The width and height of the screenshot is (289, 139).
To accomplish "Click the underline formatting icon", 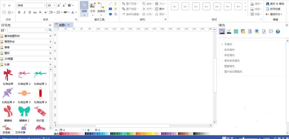I will pyautogui.click(x=30, y=12).
